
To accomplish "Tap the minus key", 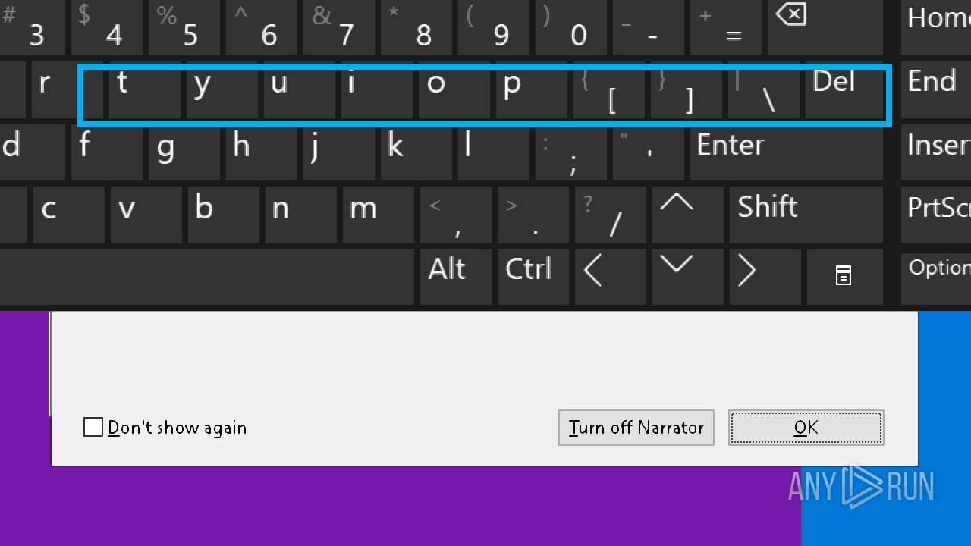I will [648, 27].
